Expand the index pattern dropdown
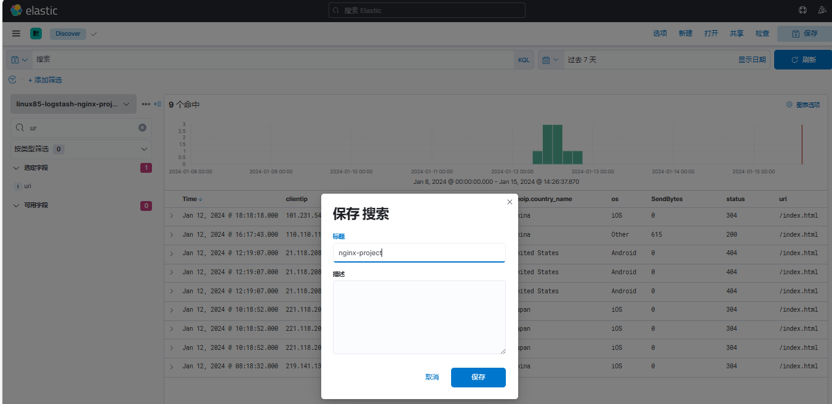The width and height of the screenshot is (832, 404). pos(74,105)
